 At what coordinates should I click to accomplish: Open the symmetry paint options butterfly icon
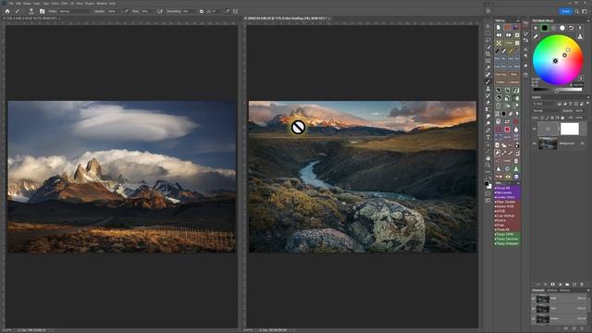pos(235,11)
